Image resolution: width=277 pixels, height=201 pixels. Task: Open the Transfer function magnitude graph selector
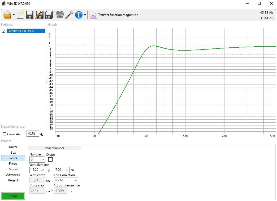click(118, 15)
